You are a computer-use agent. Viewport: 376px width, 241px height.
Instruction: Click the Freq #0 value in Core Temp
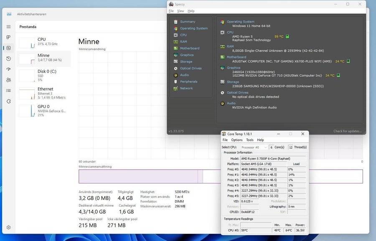[x=263, y=169]
